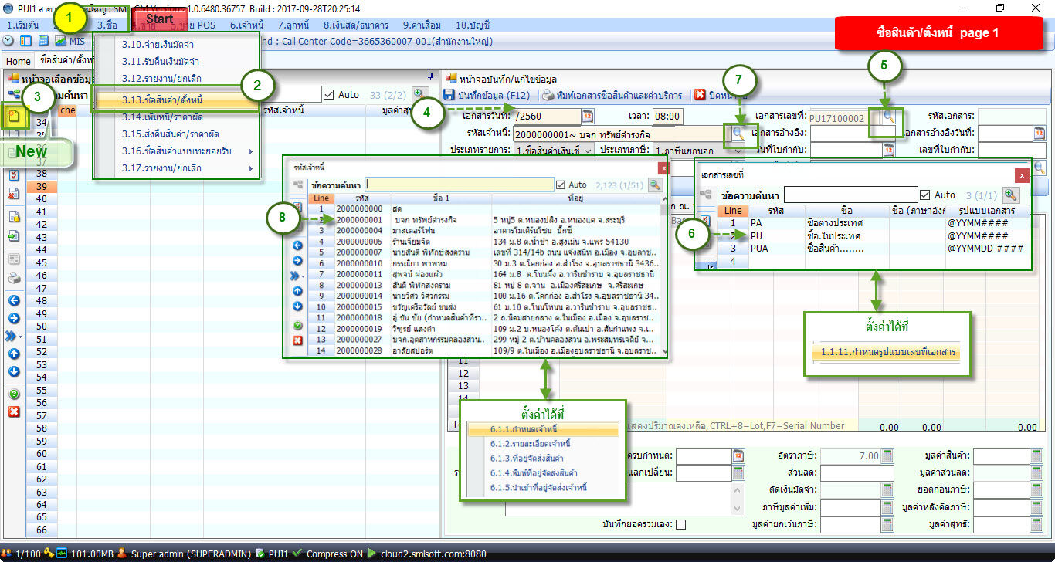Image resolution: width=1055 pixels, height=562 pixels.
Task: Click the locked document icon in left toolbar
Action: [x=14, y=216]
